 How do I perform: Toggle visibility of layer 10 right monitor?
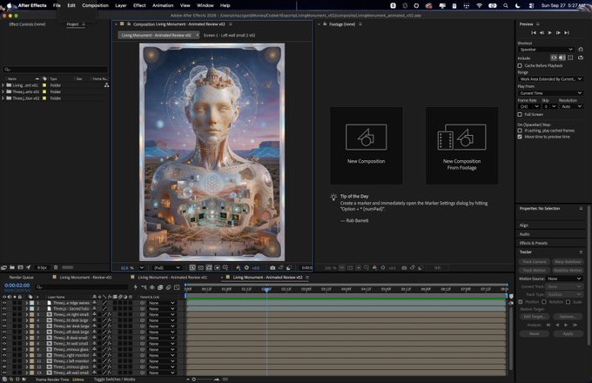(x=4, y=355)
